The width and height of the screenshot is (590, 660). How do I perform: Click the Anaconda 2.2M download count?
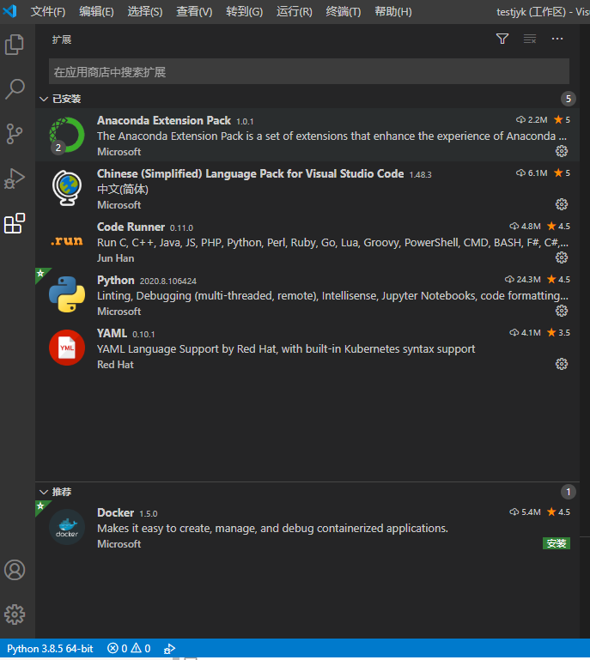click(x=532, y=120)
